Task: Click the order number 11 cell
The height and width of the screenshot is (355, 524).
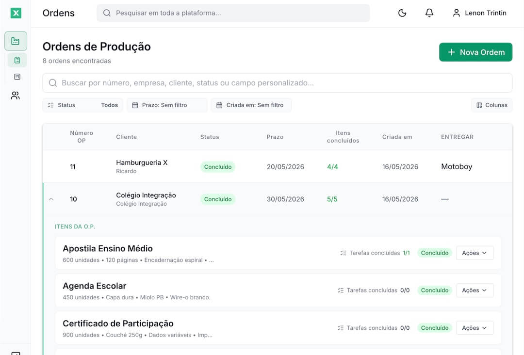Action: [73, 167]
